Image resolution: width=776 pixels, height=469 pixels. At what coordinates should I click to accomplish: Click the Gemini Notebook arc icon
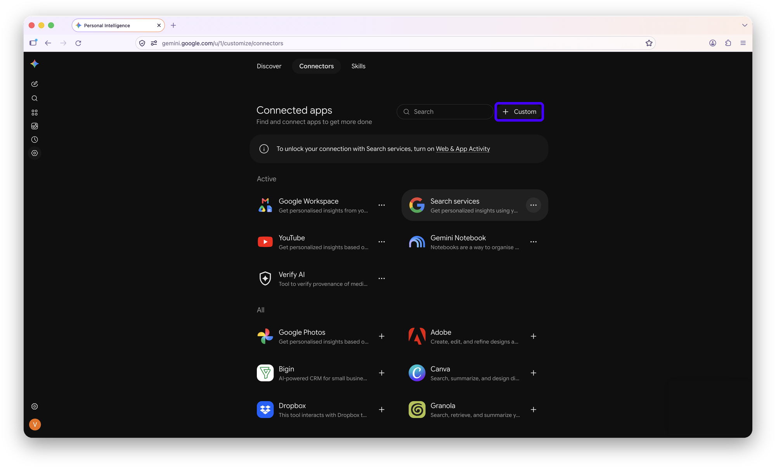point(417,242)
